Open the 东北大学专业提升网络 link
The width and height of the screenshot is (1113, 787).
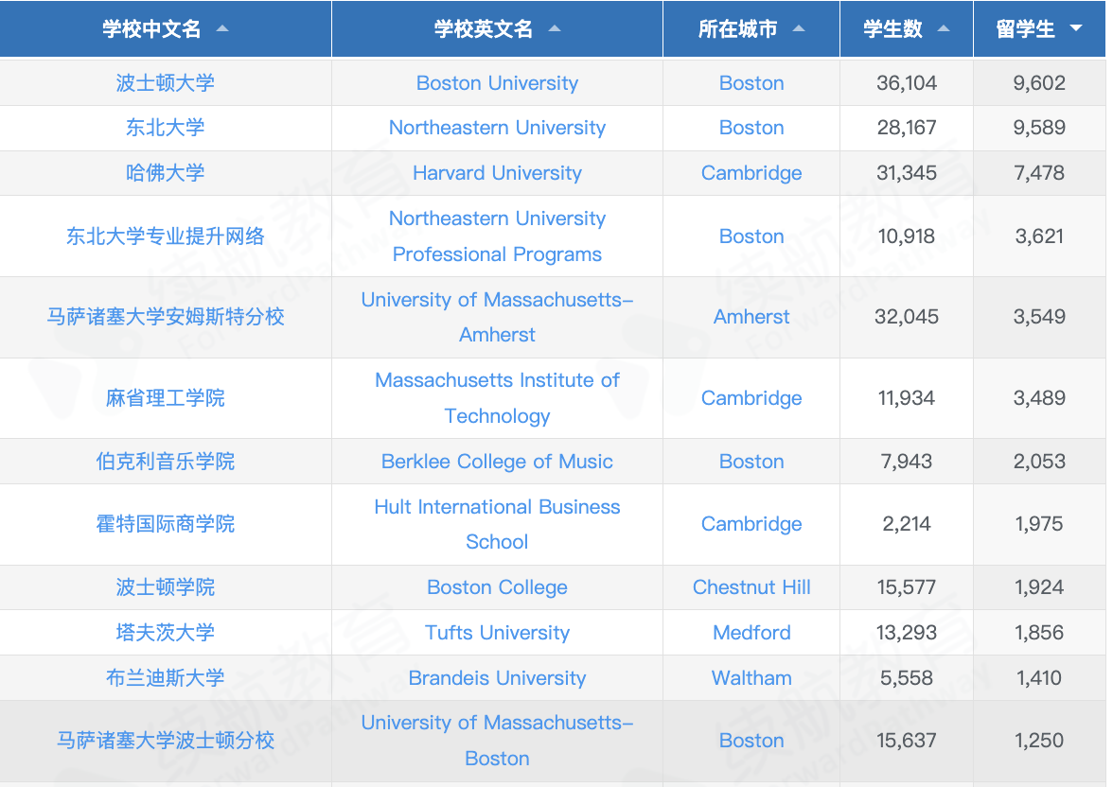point(166,236)
